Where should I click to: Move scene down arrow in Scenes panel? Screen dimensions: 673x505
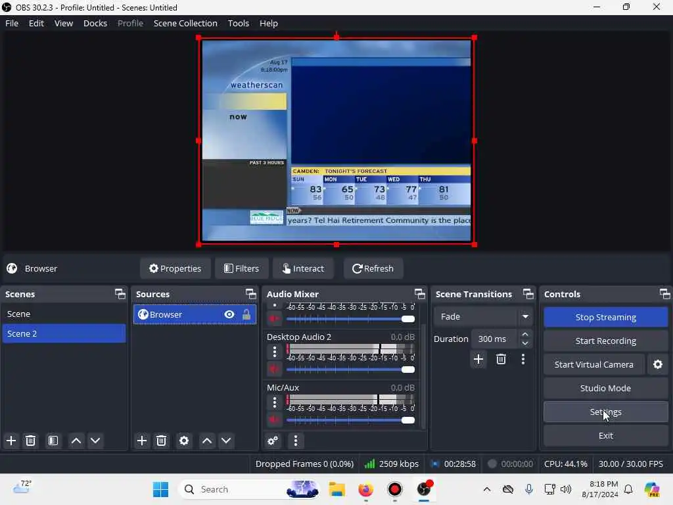coord(95,441)
